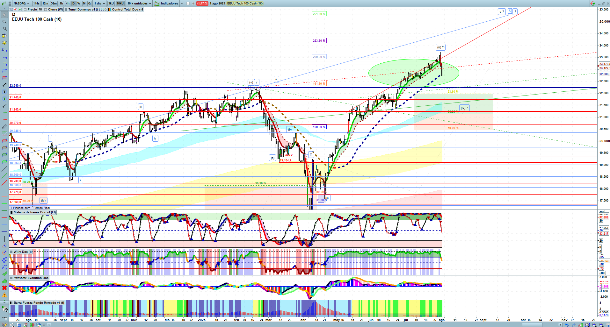
Task: Switch to the 12m timeframe
Action: tap(45, 4)
